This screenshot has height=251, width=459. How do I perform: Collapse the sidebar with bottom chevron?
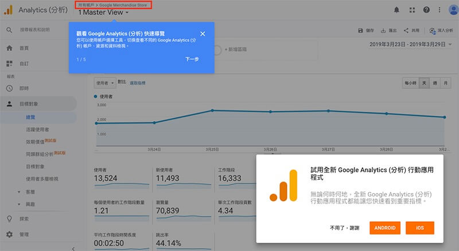73,249
